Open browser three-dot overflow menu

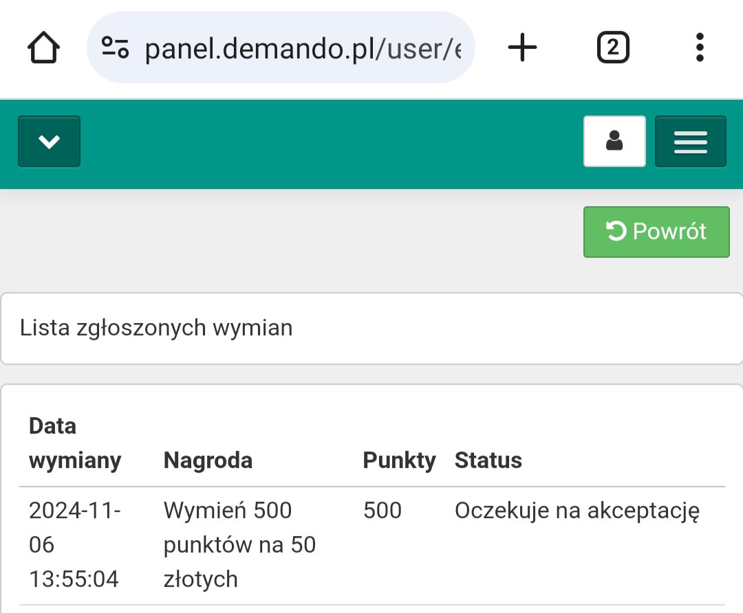click(x=700, y=48)
